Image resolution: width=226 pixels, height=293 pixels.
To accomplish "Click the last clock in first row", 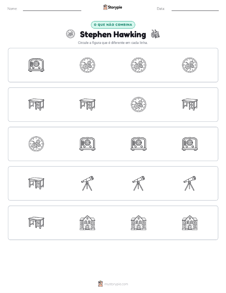I will pyautogui.click(x=190, y=65).
